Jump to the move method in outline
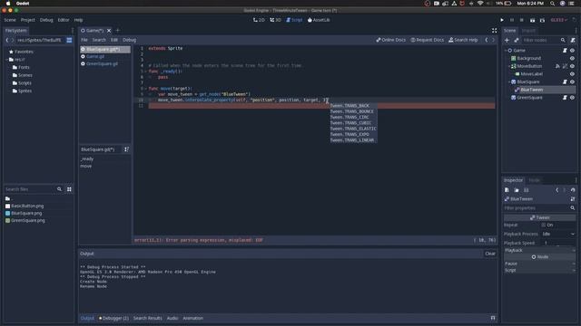 pos(86,166)
